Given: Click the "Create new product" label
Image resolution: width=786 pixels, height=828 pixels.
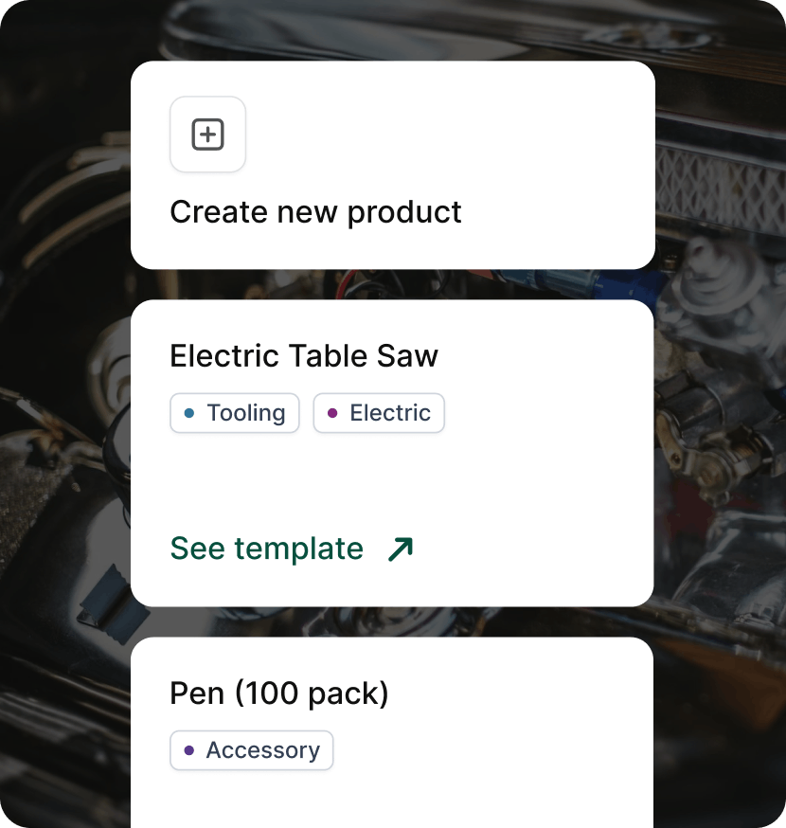Looking at the screenshot, I should click(315, 212).
